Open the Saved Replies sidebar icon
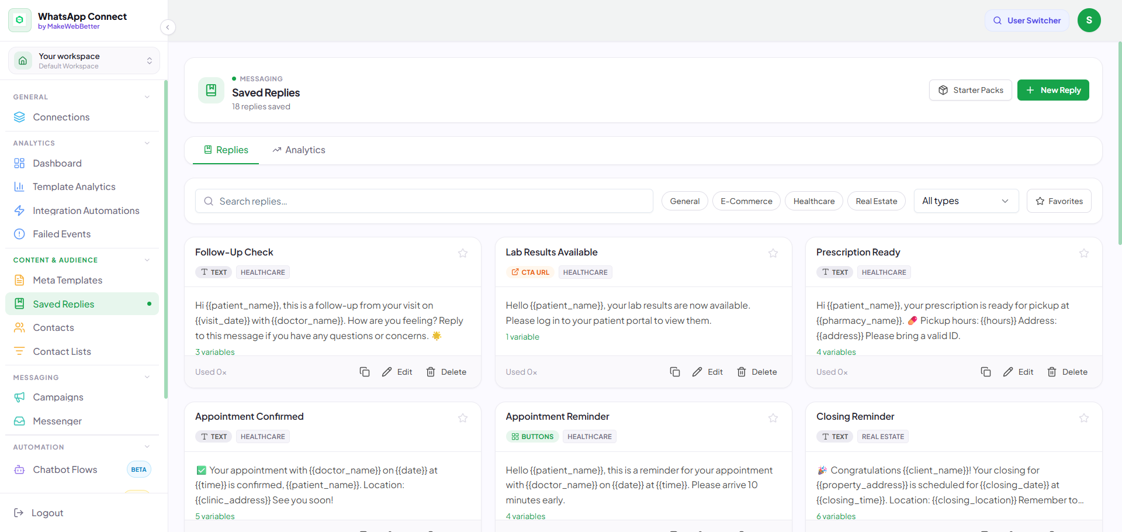This screenshot has height=532, width=1122. 19,304
